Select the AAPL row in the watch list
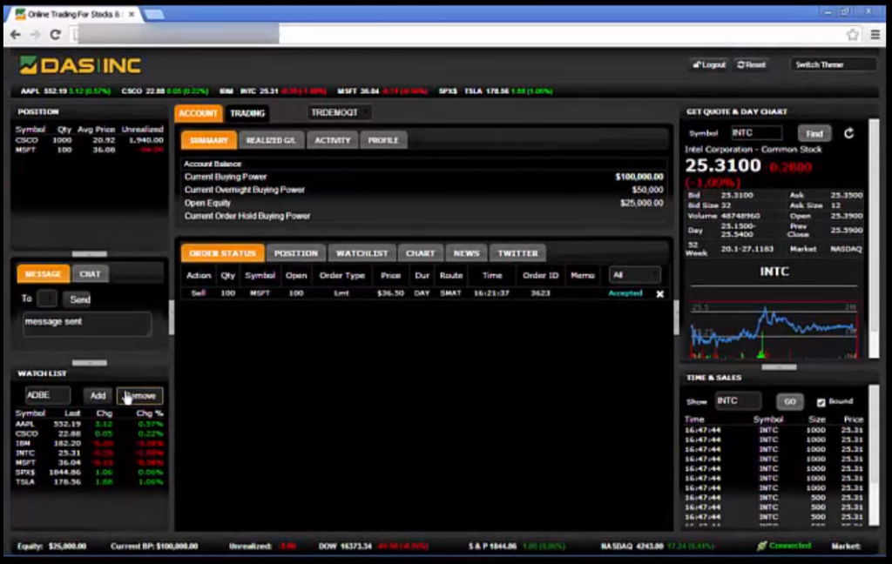This screenshot has width=892, height=564. coord(90,424)
